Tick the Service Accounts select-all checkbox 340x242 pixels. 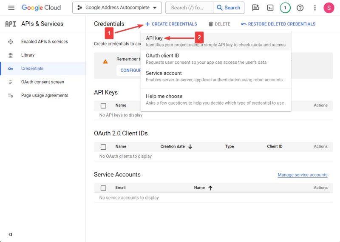click(103, 188)
